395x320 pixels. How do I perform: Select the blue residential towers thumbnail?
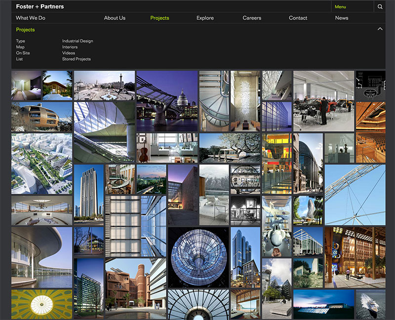point(245,257)
